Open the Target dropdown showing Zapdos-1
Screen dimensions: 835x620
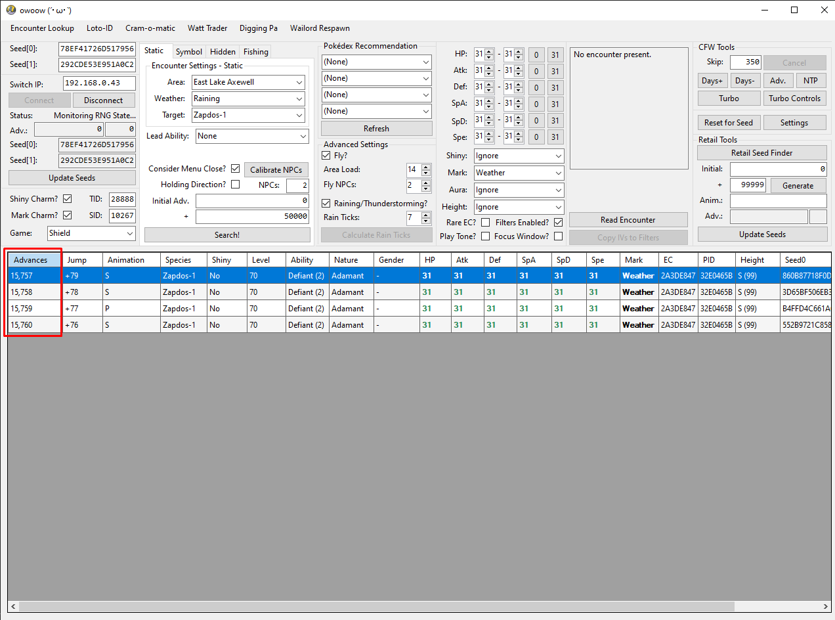[248, 115]
